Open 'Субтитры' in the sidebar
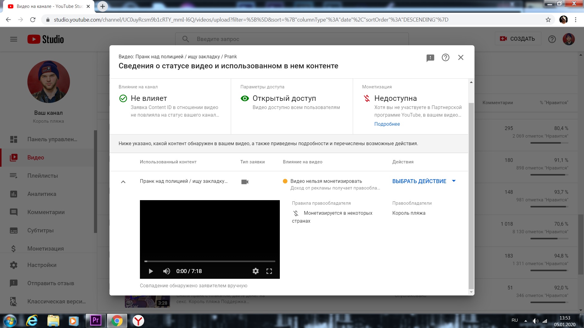The height and width of the screenshot is (328, 584). pyautogui.click(x=47, y=231)
